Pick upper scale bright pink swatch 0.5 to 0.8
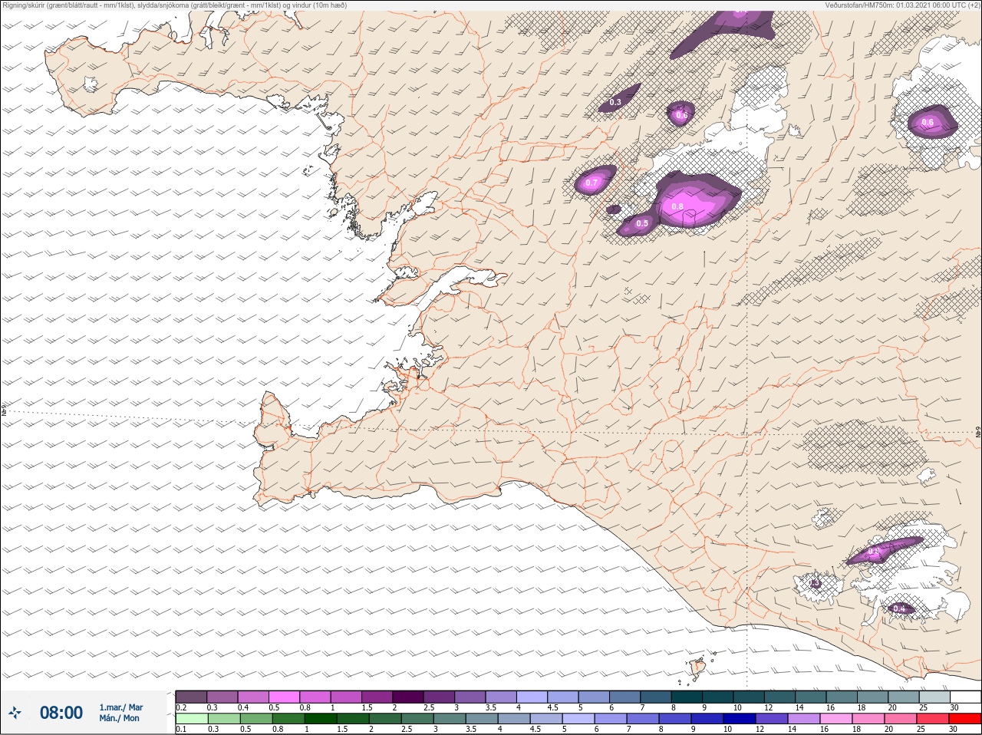Image resolution: width=982 pixels, height=735 pixels. (284, 697)
